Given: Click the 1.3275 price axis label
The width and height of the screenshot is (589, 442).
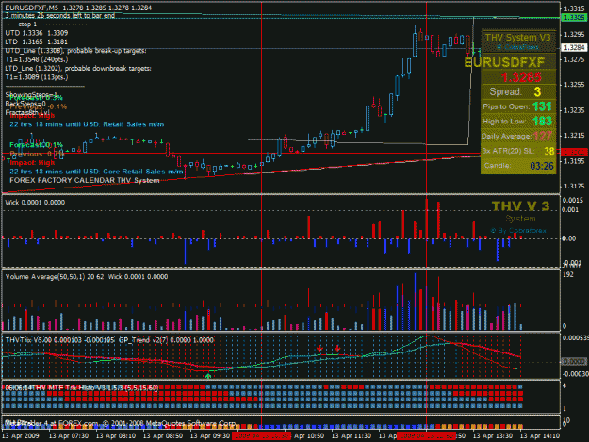Looking at the screenshot, I should pos(574,59).
